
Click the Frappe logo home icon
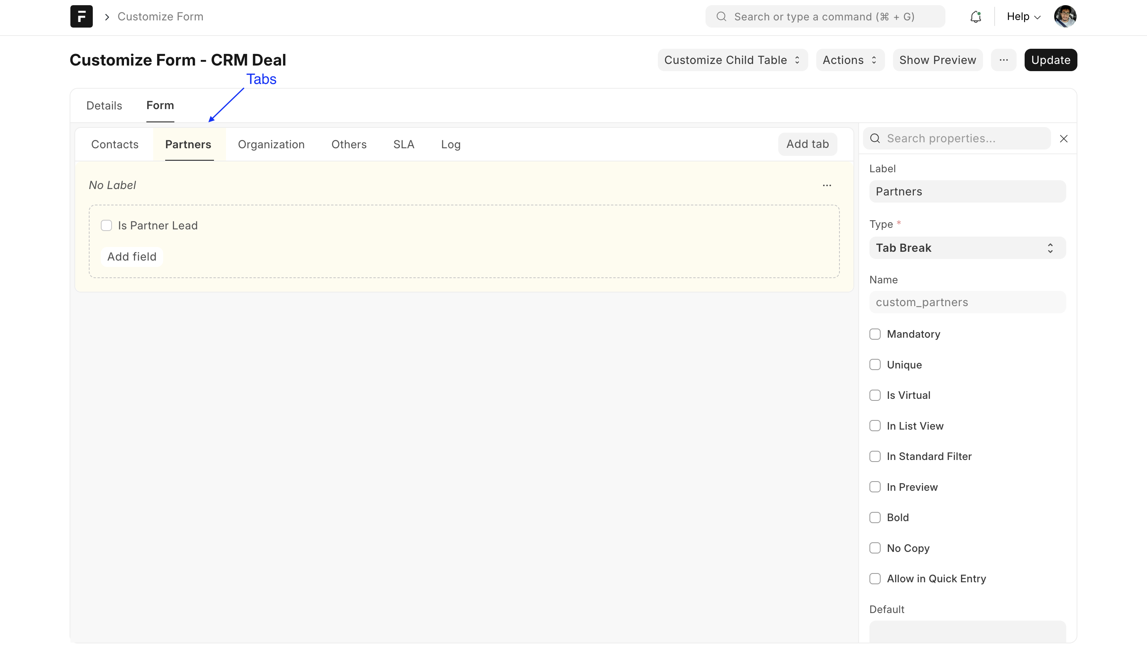[x=82, y=16]
